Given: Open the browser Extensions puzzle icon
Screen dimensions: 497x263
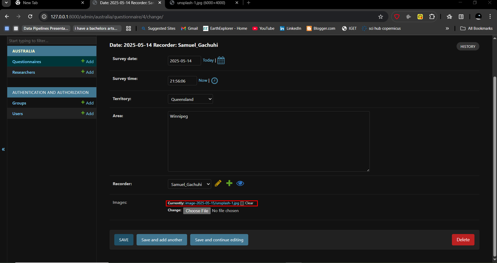Looking at the screenshot, I should pos(432,17).
